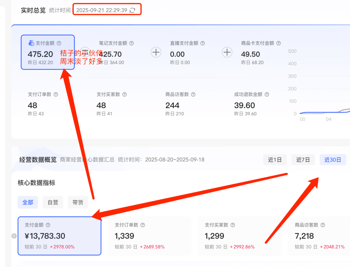Image resolution: width=350 pixels, height=267 pixels.
Task: Click help icon beside 笔记支付金额
Action: click(x=132, y=43)
